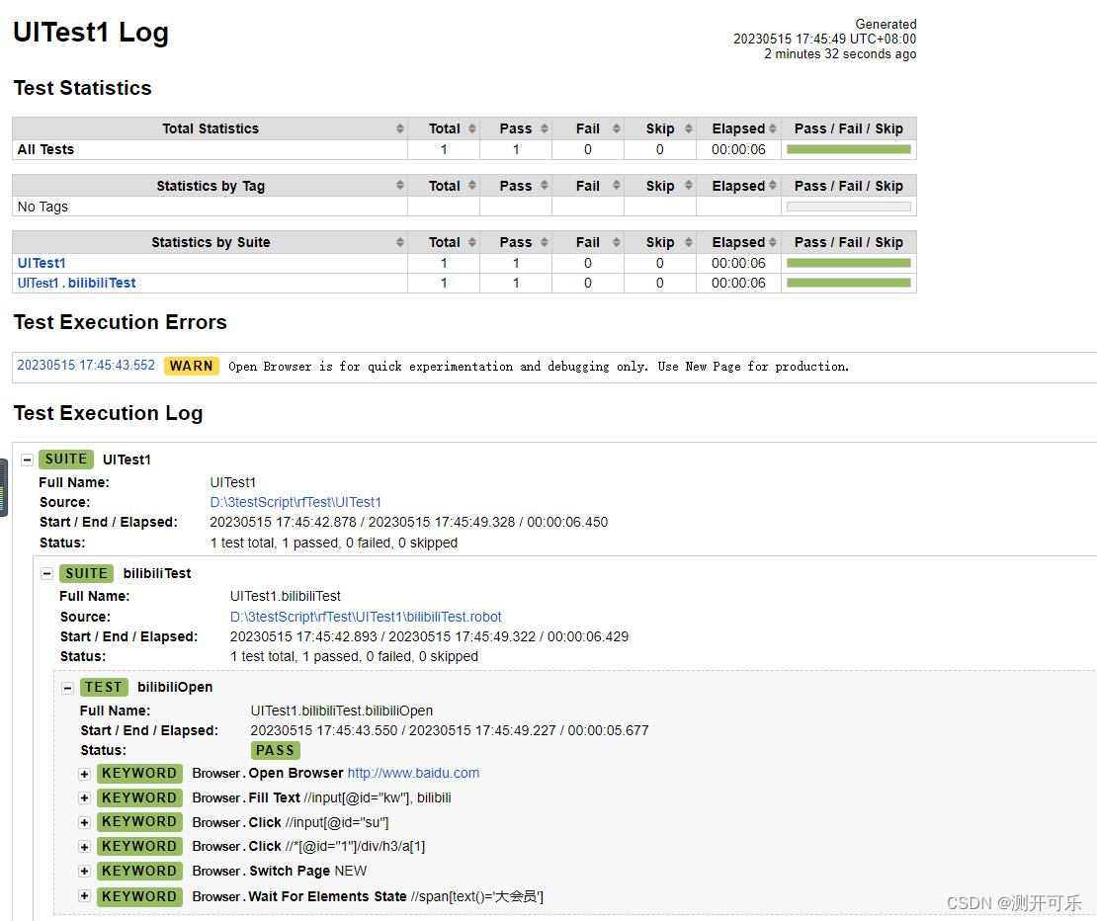Click the All Tests elapsed 00:00:06 cell
Image resolution: width=1097 pixels, height=921 pixels.
(739, 149)
